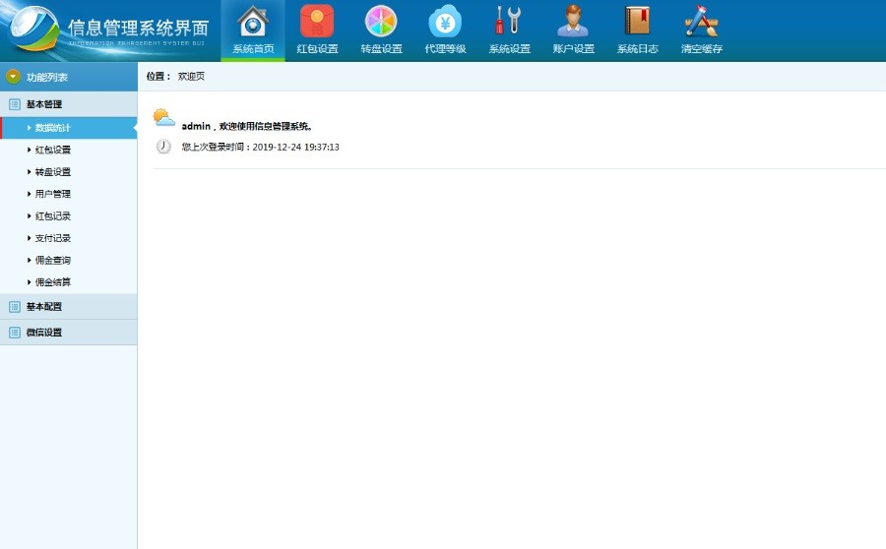Open 红包设置 red envelope icon
886x549 pixels.
pos(317,22)
